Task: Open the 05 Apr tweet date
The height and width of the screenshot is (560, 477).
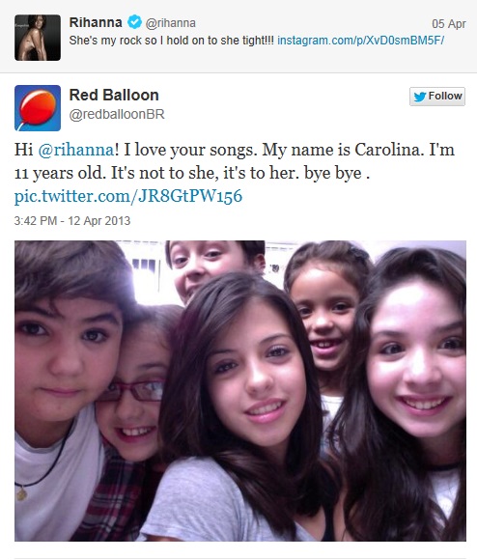Action: [x=449, y=24]
